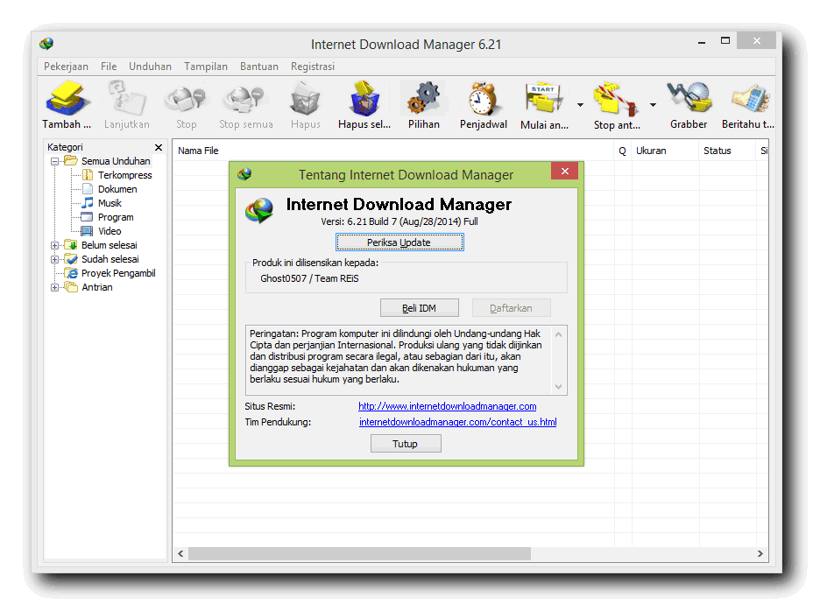The image size is (813, 604).
Task: Expand the Belum selesai tree node
Action: (x=54, y=245)
